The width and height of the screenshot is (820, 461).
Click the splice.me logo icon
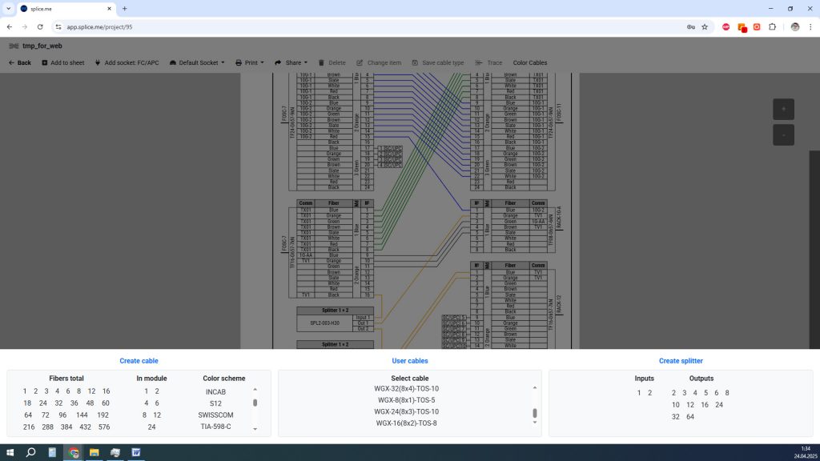[x=14, y=46]
